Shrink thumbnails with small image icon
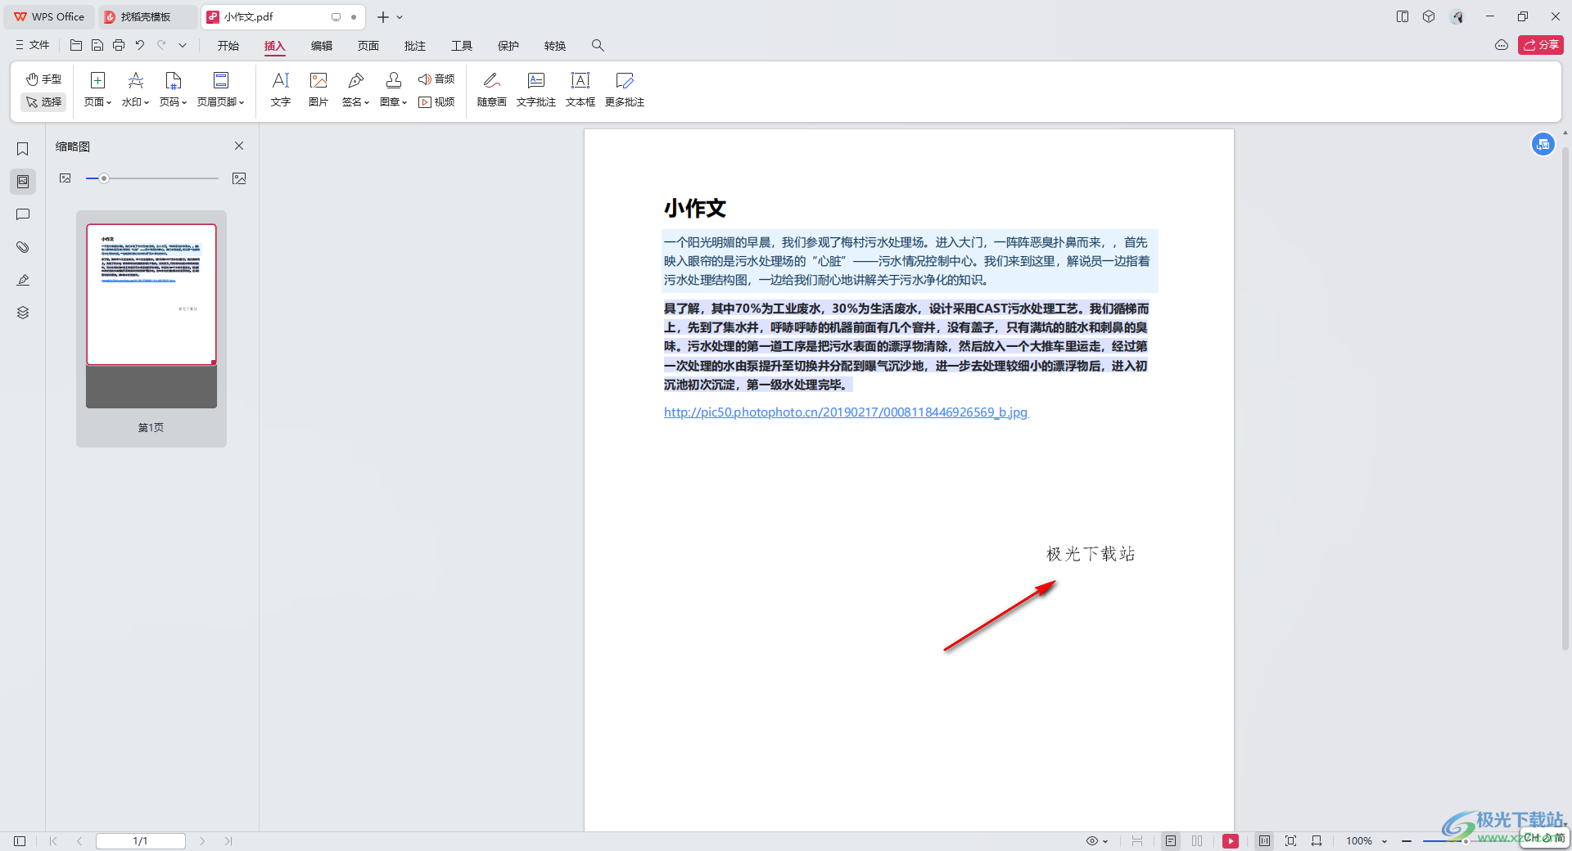This screenshot has width=1572, height=851. pyautogui.click(x=65, y=178)
